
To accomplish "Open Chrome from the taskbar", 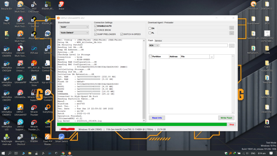I will (63, 153).
